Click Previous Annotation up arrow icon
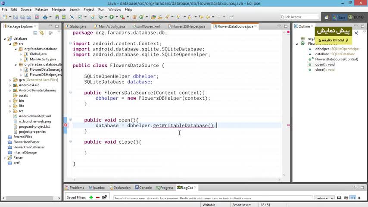The height and width of the screenshot is (207, 368). pyautogui.click(x=190, y=17)
